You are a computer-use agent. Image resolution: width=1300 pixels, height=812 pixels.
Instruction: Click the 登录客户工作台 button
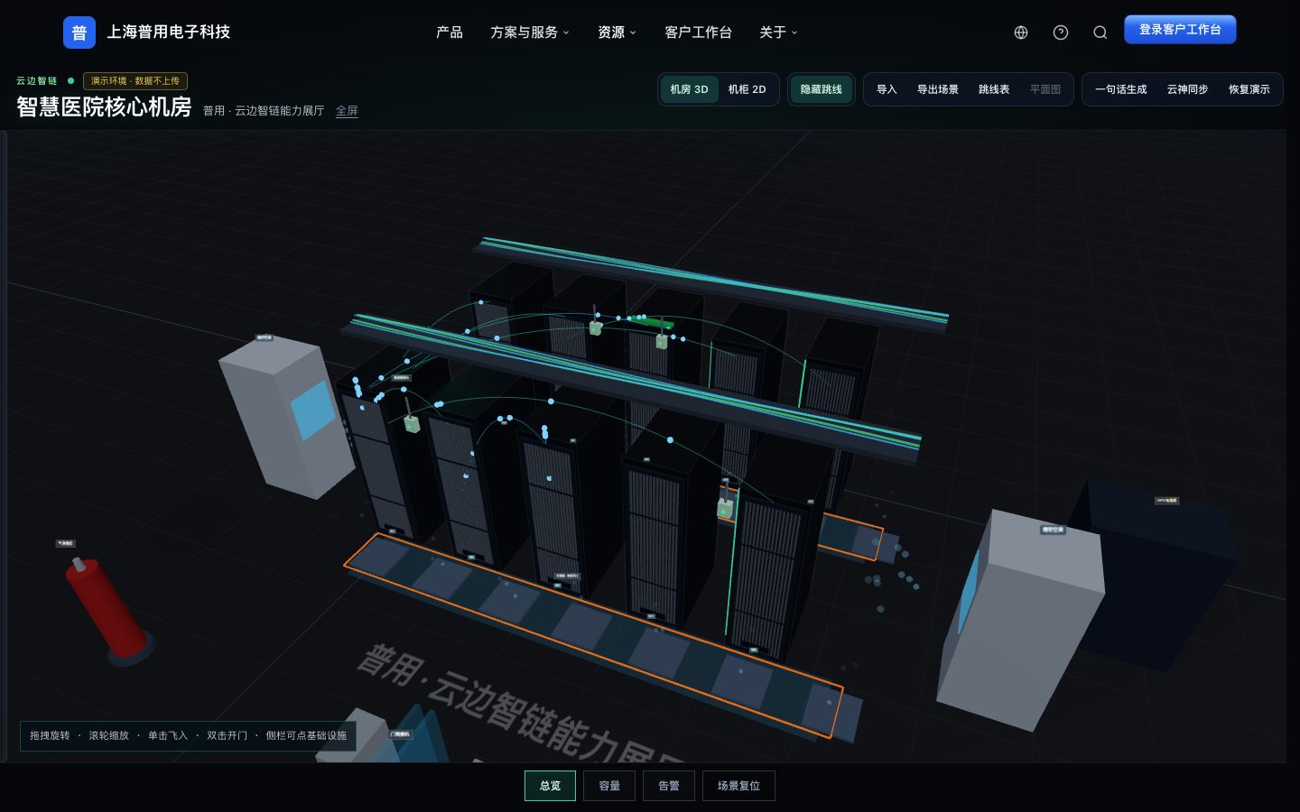pos(1180,30)
